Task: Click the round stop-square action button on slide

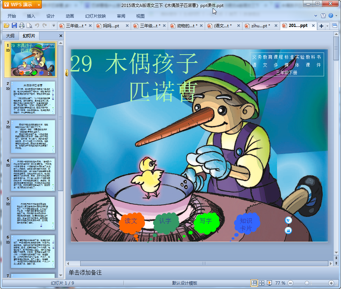Action: coord(288,230)
